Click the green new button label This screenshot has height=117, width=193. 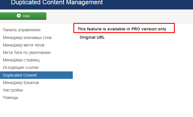[x=26, y=16]
